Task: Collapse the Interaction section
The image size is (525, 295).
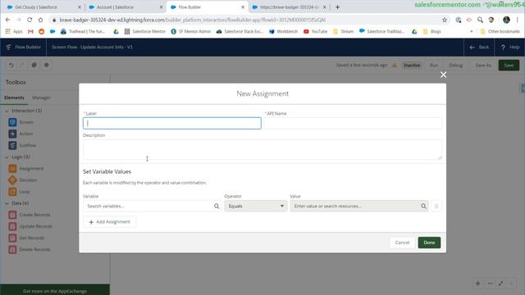Action: 7,111
